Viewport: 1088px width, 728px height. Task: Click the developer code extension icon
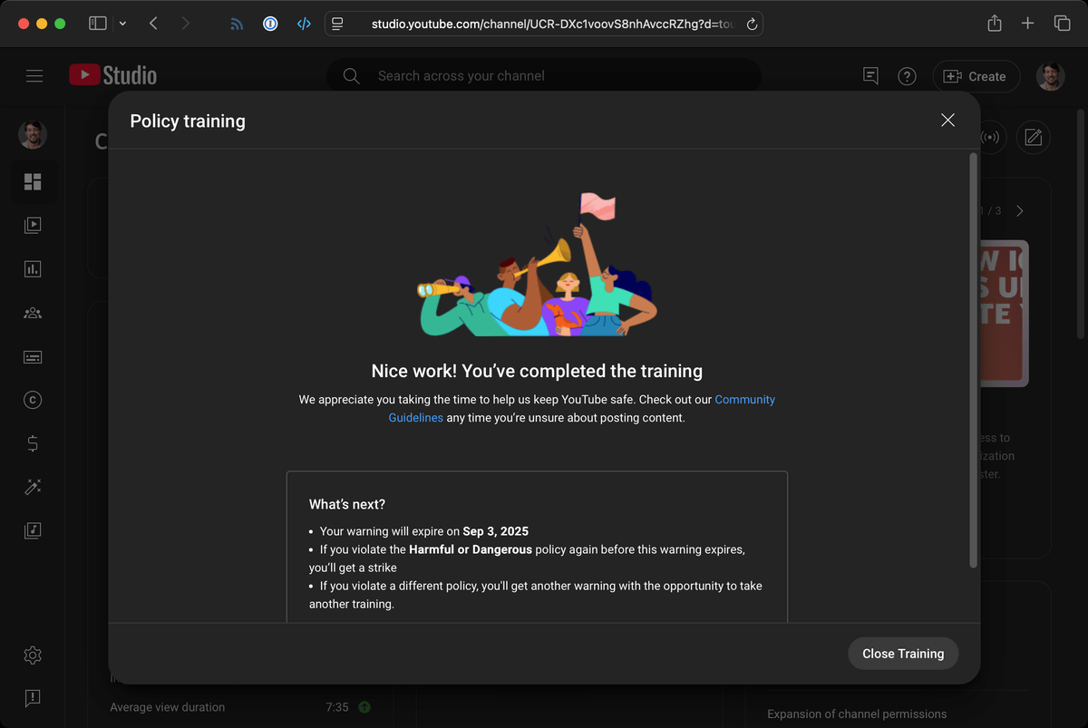pos(304,24)
